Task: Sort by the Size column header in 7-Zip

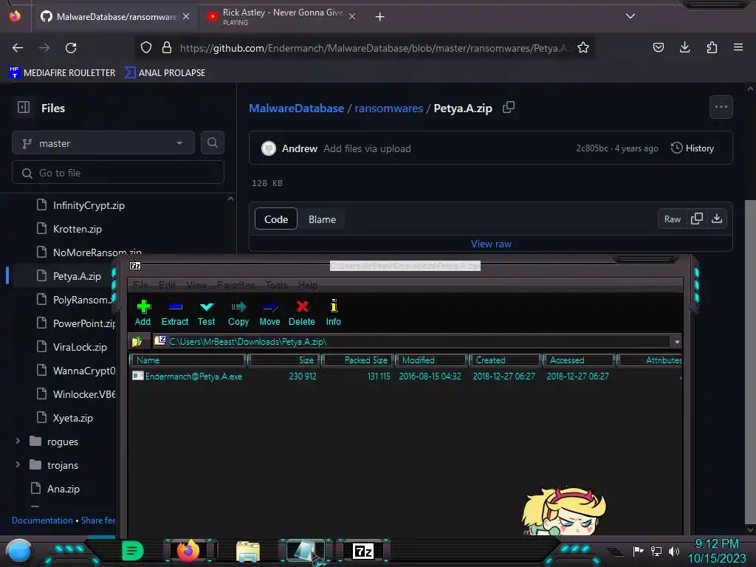Action: coord(284,360)
